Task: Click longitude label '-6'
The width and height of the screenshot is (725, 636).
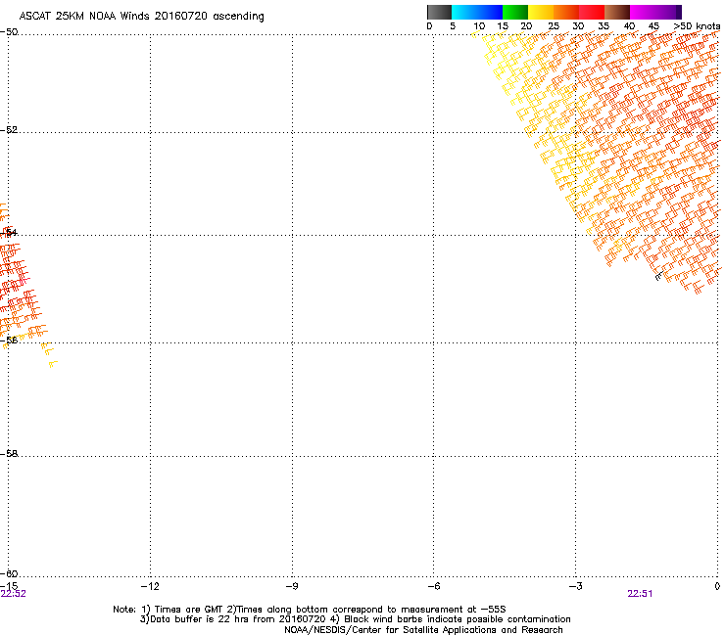Action: [433, 586]
